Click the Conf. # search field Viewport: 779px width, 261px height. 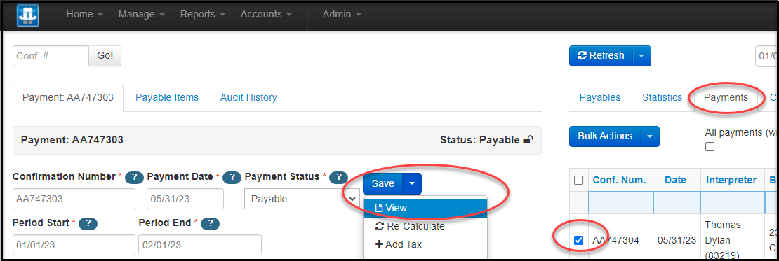(51, 56)
